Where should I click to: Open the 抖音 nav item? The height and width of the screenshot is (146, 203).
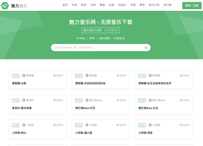pos(111,5)
